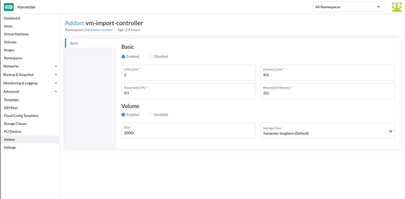Open the All Namespaces dropdown
Image resolution: width=405 pixels, height=199 pixels.
point(348,7)
